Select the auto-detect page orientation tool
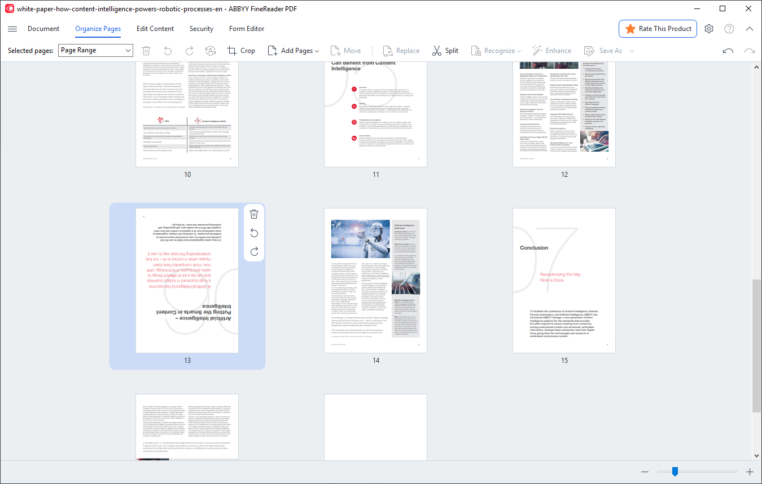 [211, 50]
